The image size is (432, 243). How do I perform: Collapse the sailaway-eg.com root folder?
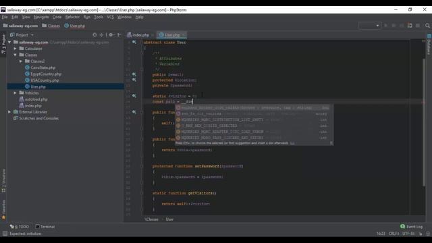(10, 42)
